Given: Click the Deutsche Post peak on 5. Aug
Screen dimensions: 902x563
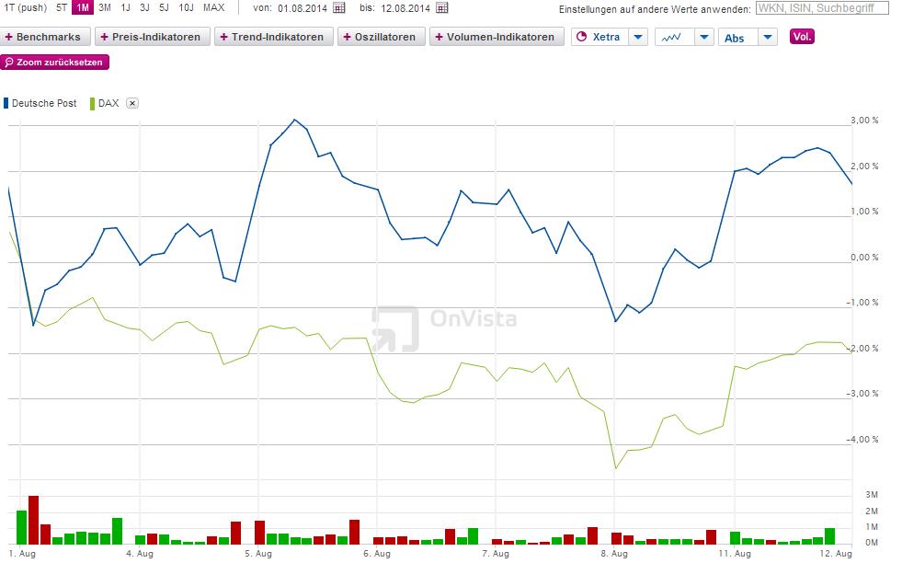Looking at the screenshot, I should coord(294,120).
